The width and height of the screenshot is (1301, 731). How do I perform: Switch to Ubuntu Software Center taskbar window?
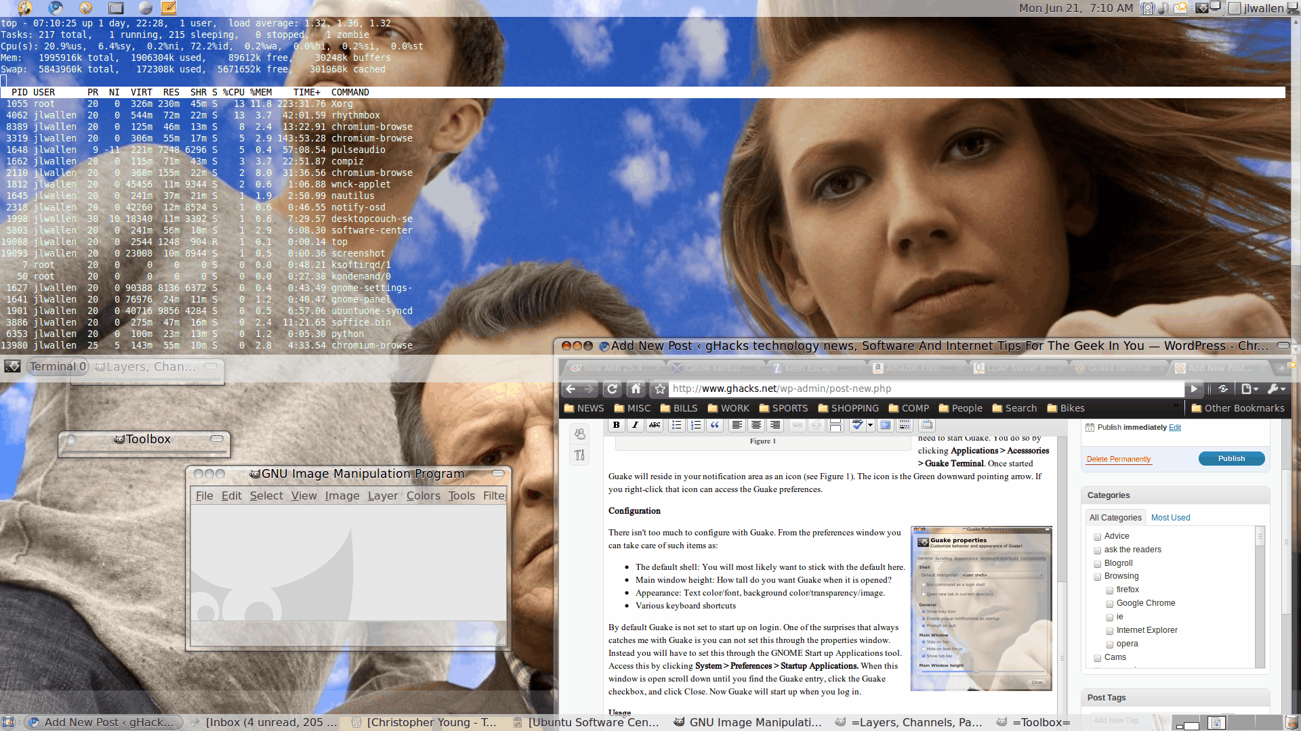[x=587, y=722]
